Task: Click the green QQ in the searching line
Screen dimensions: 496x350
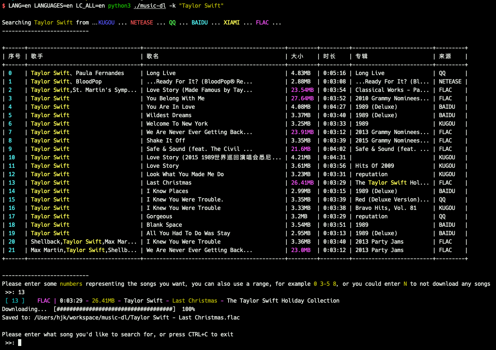Action: pyautogui.click(x=172, y=22)
